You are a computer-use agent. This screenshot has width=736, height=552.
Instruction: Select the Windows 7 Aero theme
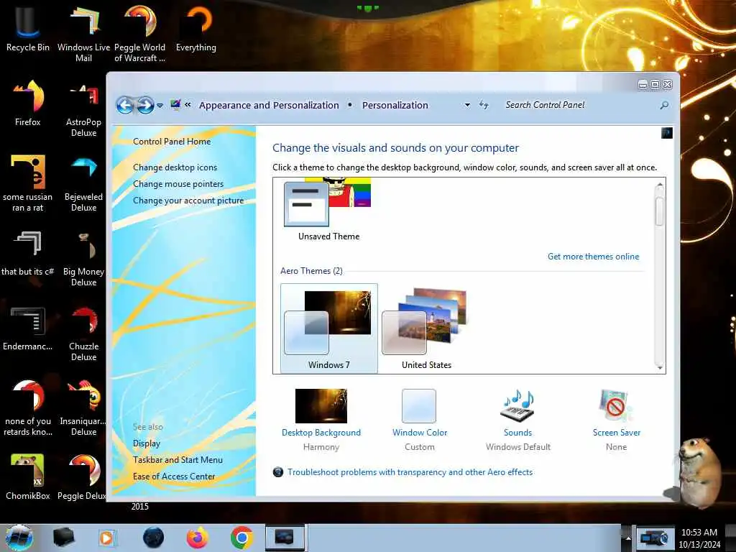click(x=328, y=328)
